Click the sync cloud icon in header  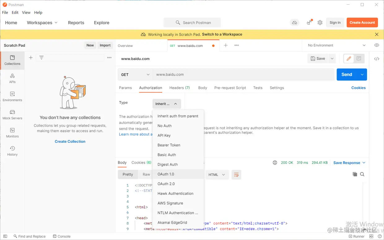(x=295, y=23)
